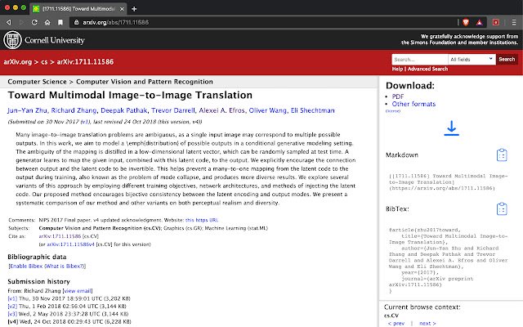This screenshot has height=327, width=523.
Task: Click the bookmark icon in toolbar
Action: tap(60, 22)
